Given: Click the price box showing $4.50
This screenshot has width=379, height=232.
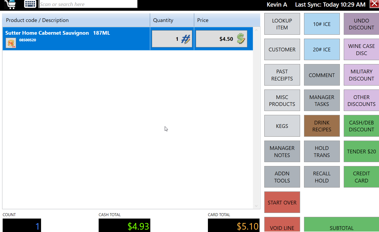Looking at the screenshot, I should tap(221, 39).
